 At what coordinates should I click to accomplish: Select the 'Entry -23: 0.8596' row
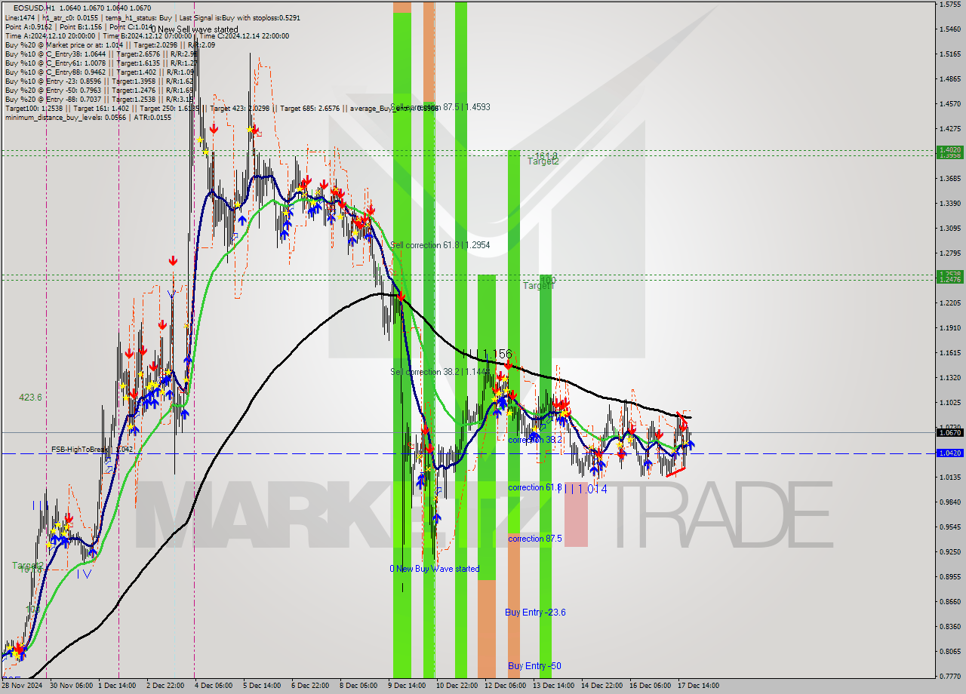(x=99, y=81)
